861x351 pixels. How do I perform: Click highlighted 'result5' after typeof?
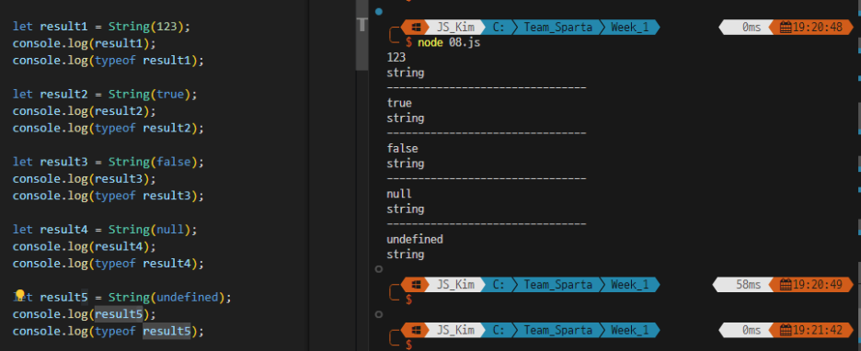[166, 332]
